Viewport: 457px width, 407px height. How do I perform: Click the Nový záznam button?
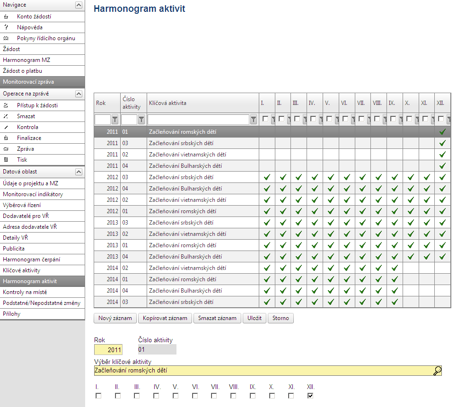point(115,318)
